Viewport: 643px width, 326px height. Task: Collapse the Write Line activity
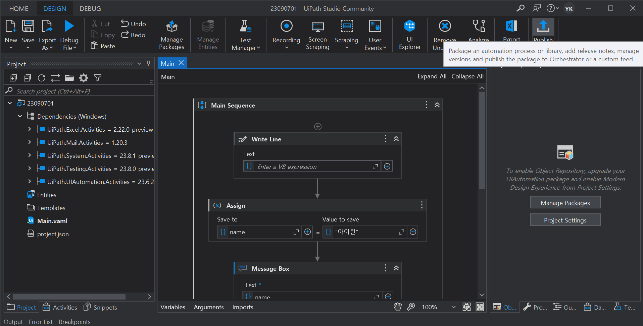[x=396, y=139]
